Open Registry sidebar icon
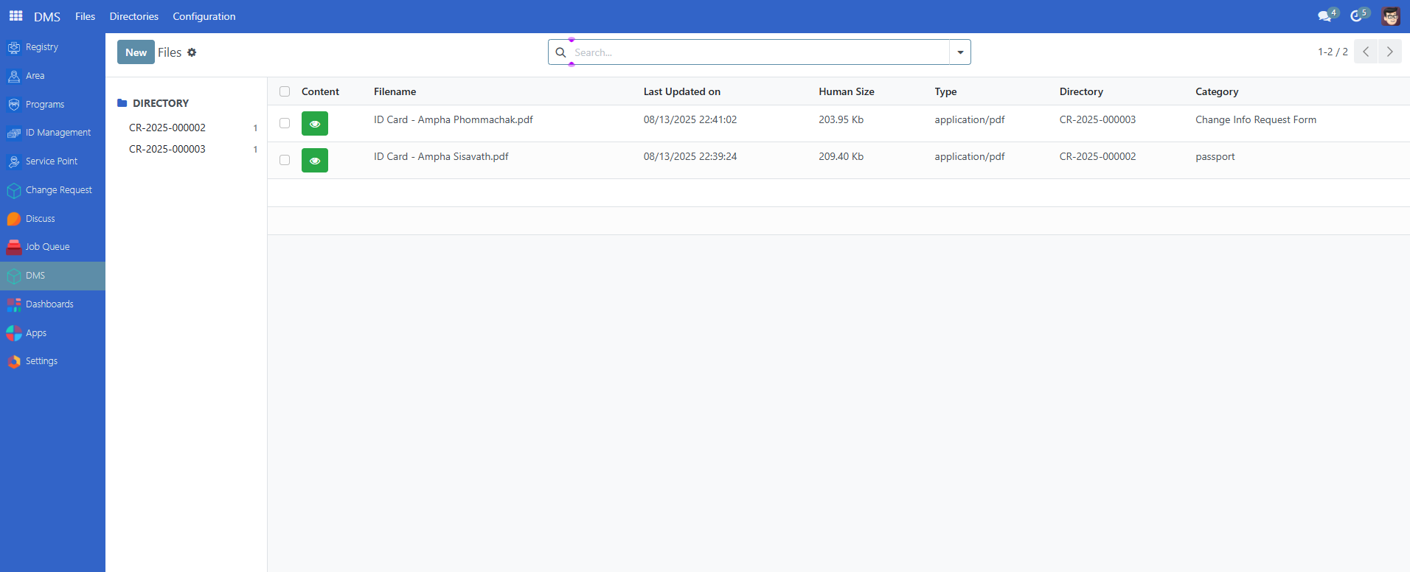The width and height of the screenshot is (1410, 572). [x=13, y=47]
